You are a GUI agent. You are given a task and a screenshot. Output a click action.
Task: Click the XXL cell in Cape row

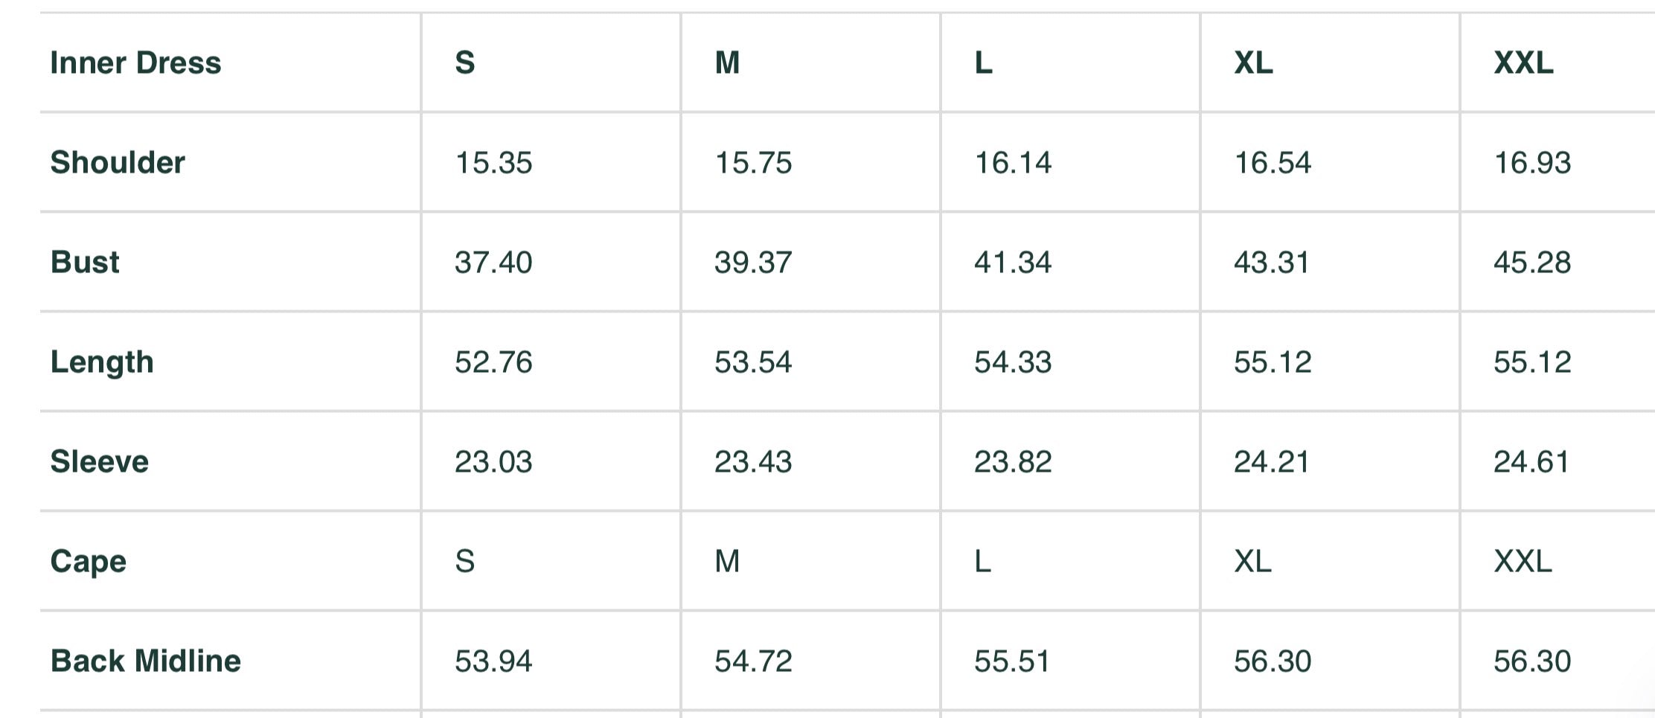(1523, 561)
